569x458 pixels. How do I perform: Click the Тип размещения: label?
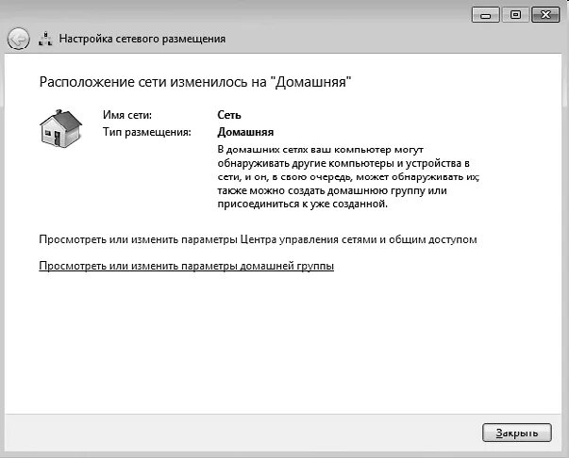point(146,132)
